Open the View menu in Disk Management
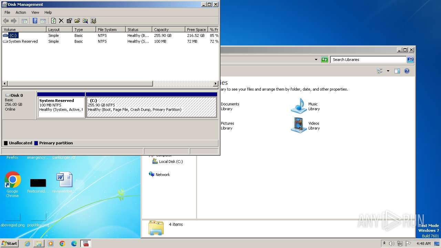This screenshot has width=441, height=248. pyautogui.click(x=35, y=12)
